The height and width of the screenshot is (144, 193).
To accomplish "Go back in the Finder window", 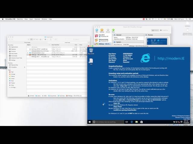I will (x=10, y=39).
